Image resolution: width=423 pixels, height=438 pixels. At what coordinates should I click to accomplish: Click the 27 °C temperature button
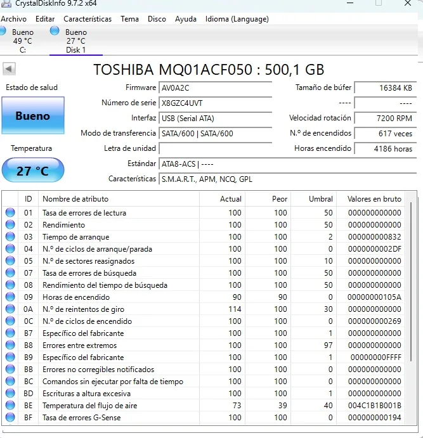click(x=33, y=170)
